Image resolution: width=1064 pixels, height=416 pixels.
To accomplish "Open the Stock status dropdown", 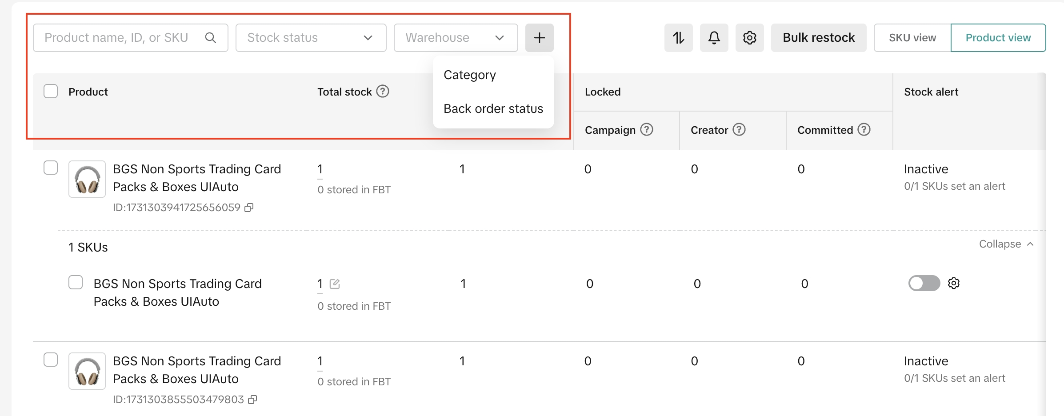I will point(311,38).
